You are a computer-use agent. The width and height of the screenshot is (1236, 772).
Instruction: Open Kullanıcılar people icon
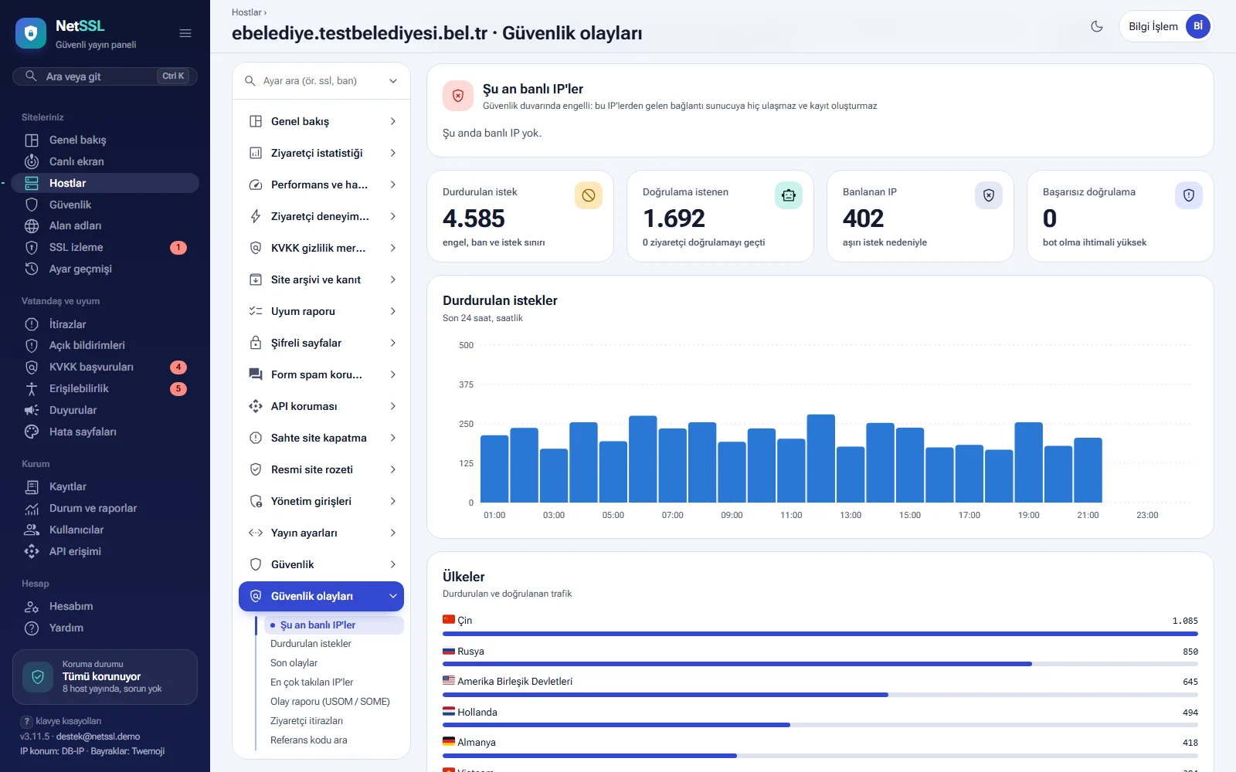click(32, 530)
